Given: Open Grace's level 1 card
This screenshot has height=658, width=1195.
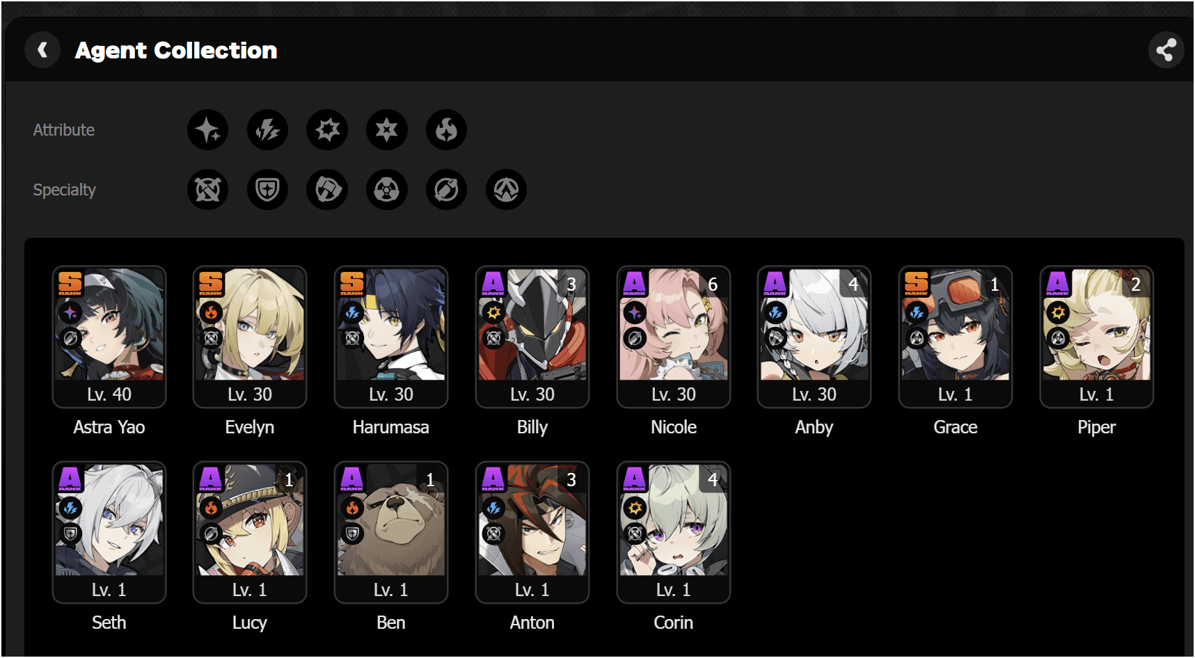Looking at the screenshot, I should [x=956, y=337].
